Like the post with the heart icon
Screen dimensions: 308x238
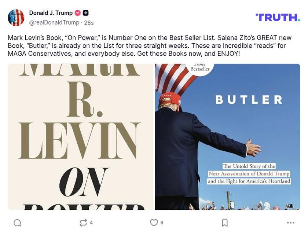point(154,223)
